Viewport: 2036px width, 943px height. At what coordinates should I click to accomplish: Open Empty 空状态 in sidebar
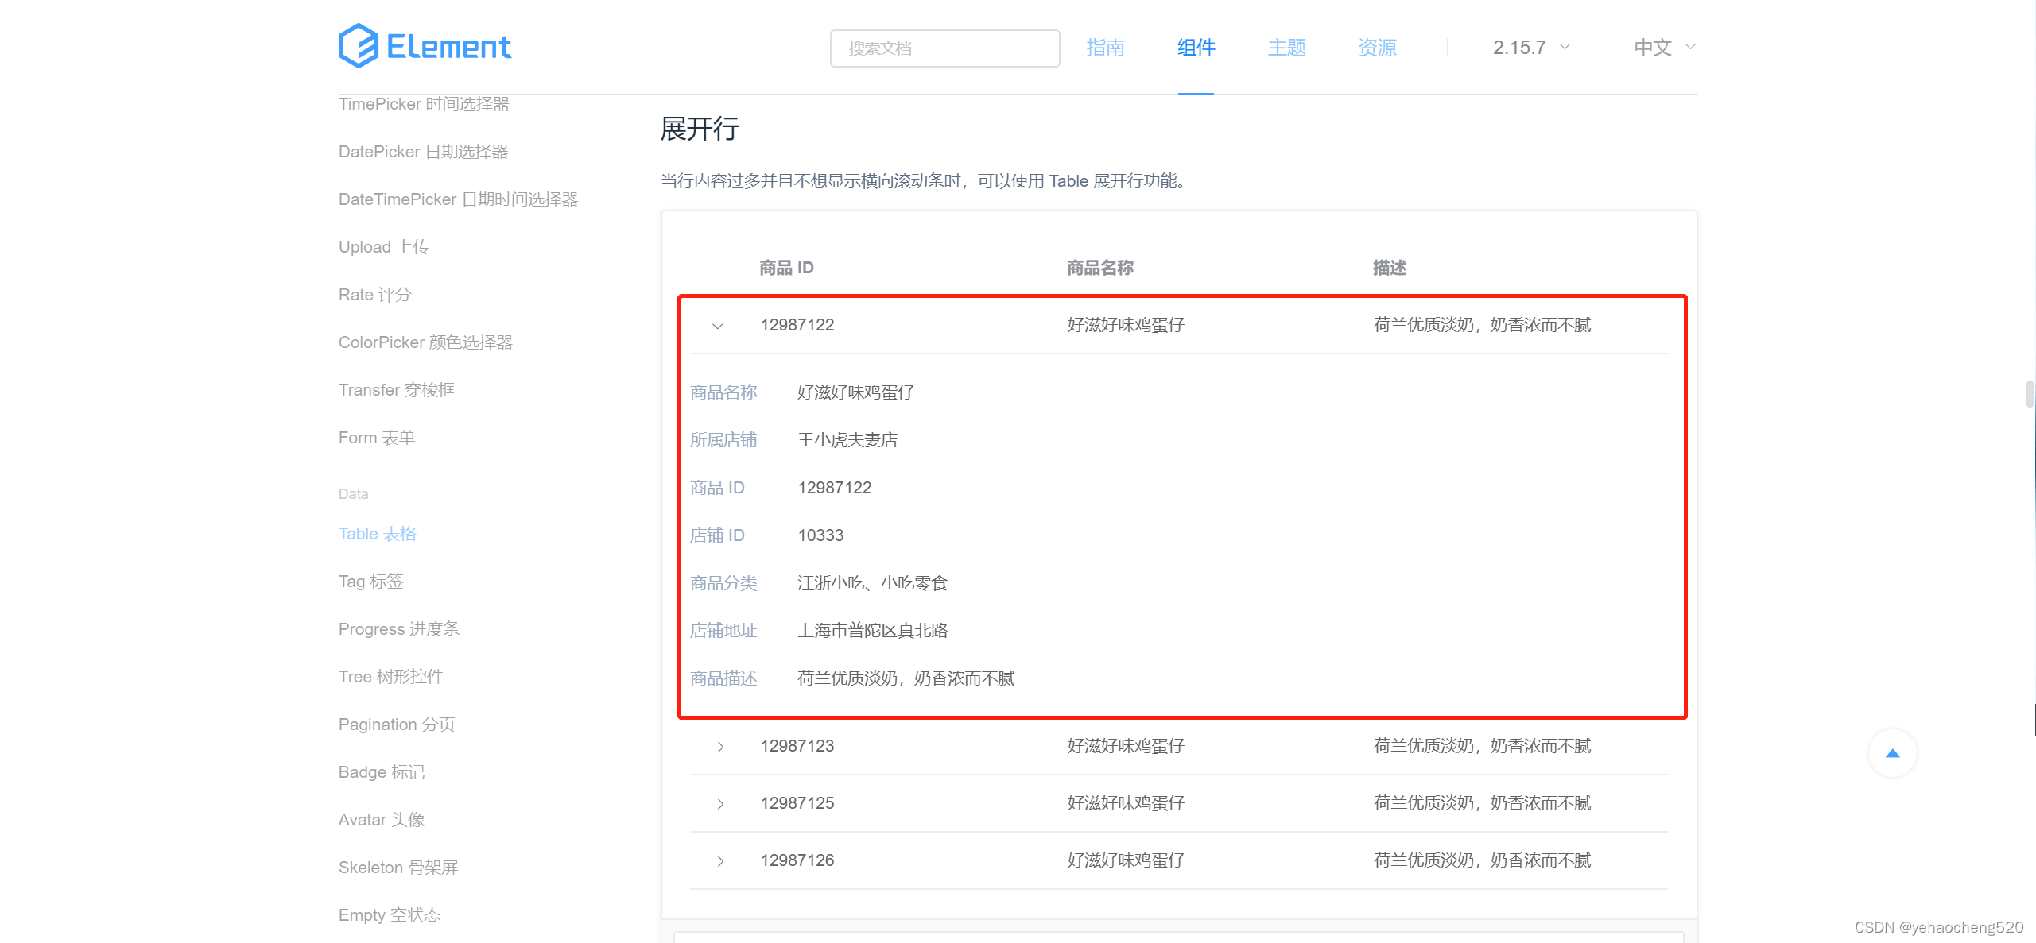click(x=389, y=915)
